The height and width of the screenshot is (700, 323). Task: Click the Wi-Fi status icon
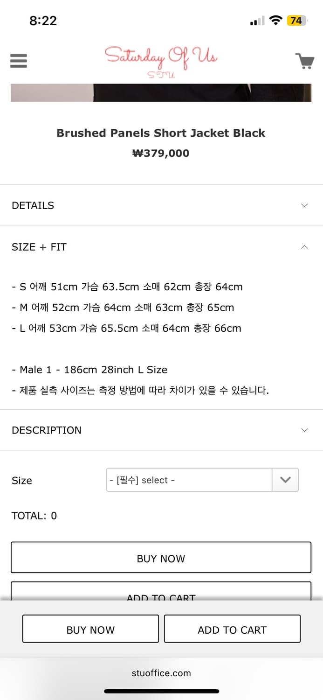tap(276, 20)
